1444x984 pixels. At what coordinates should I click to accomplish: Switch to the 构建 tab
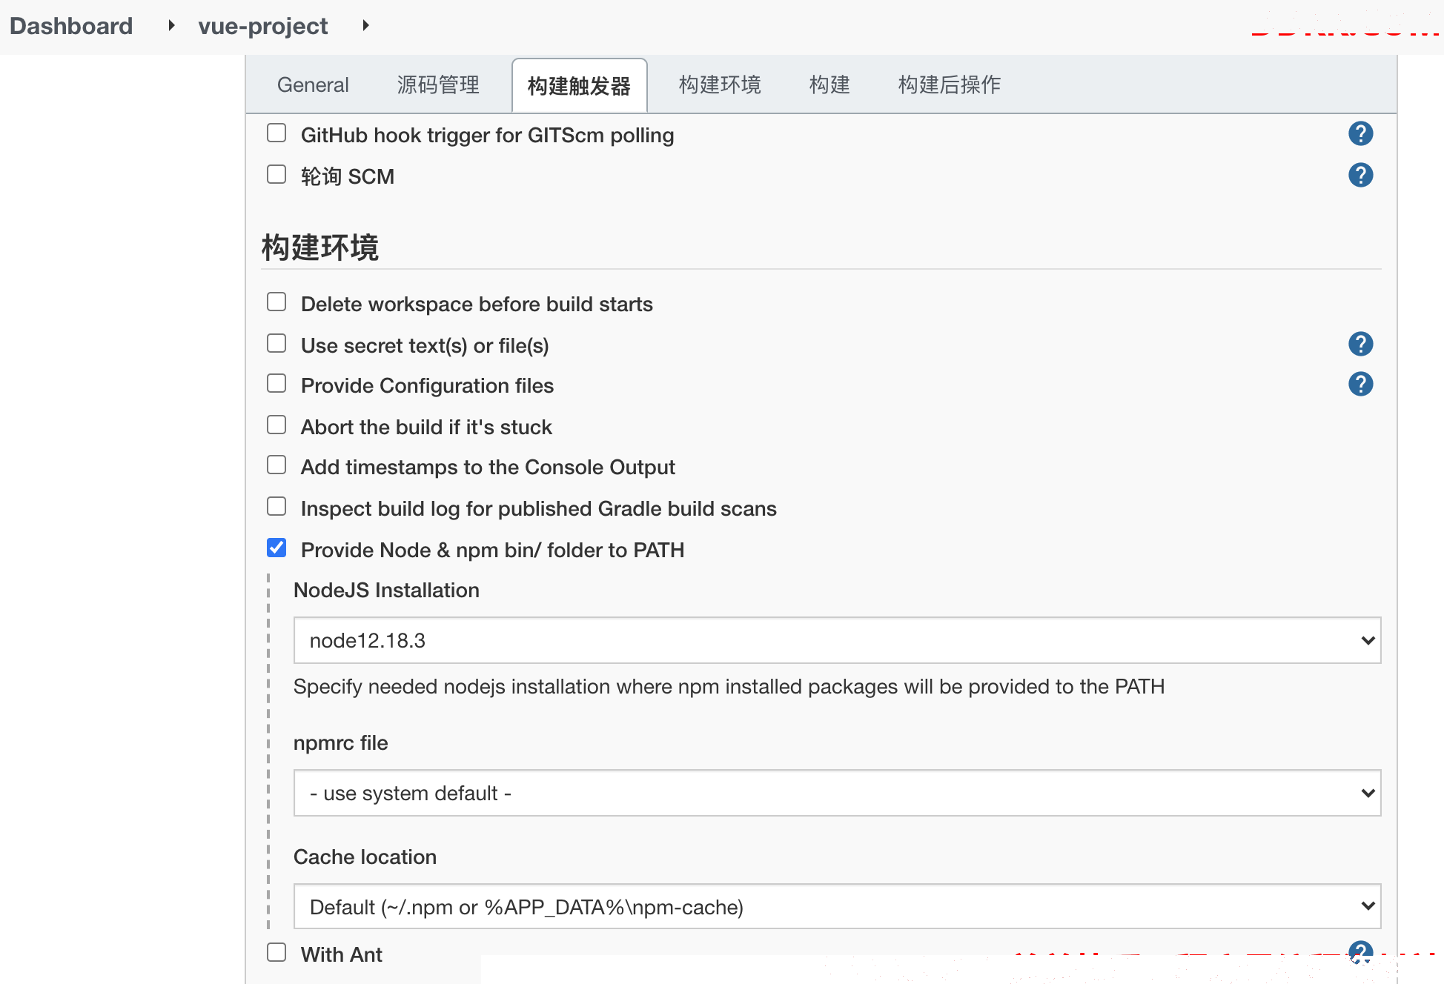click(829, 85)
